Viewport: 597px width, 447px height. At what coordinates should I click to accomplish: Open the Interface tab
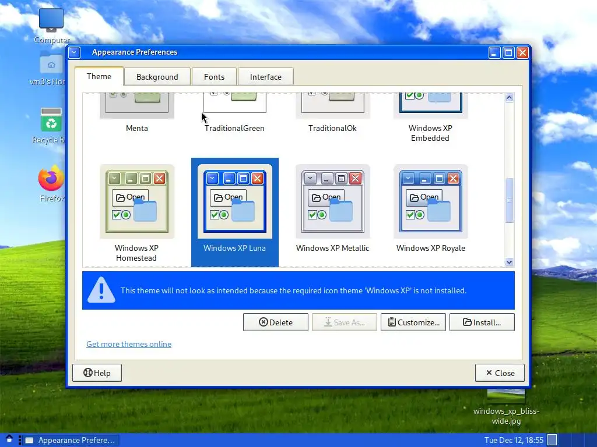[265, 77]
